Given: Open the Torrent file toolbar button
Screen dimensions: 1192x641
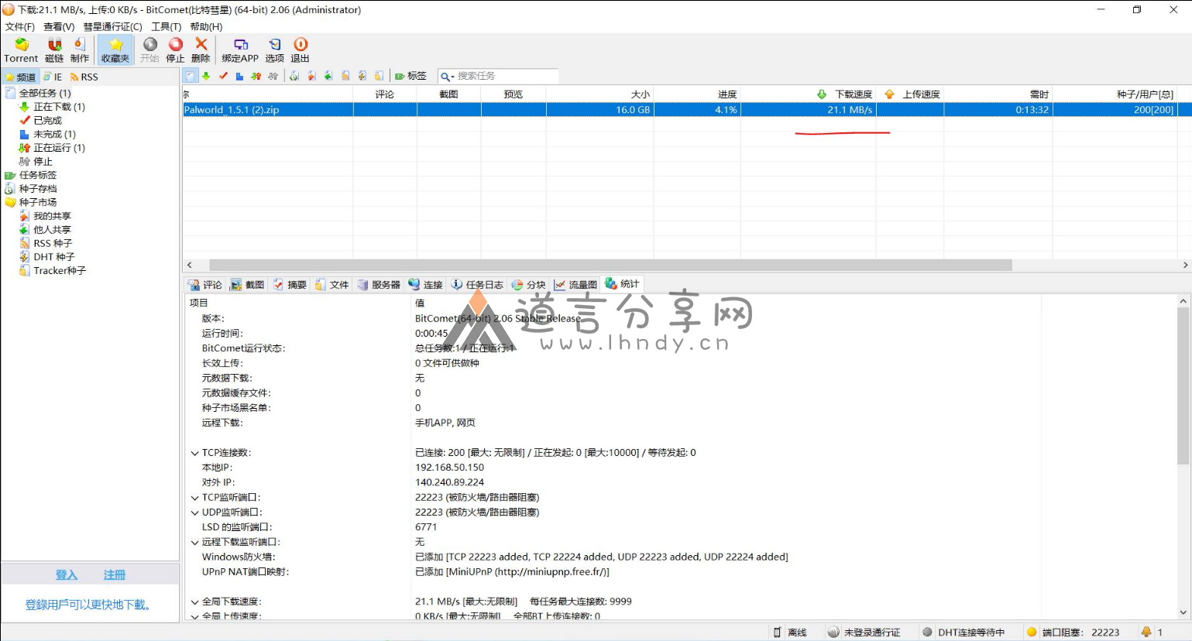Looking at the screenshot, I should tap(21, 50).
